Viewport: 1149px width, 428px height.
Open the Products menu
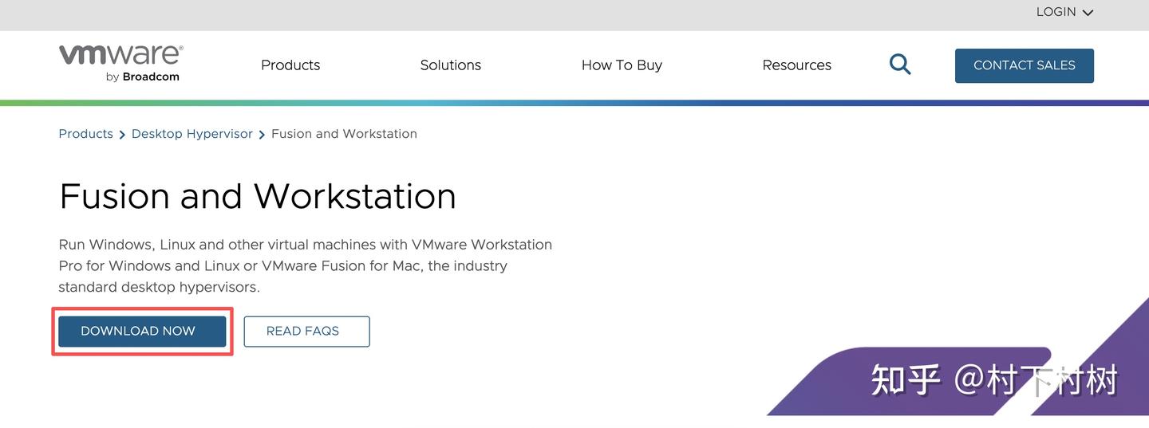click(x=290, y=65)
